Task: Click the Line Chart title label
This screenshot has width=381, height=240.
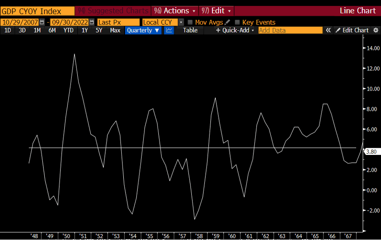Action: 358,11
